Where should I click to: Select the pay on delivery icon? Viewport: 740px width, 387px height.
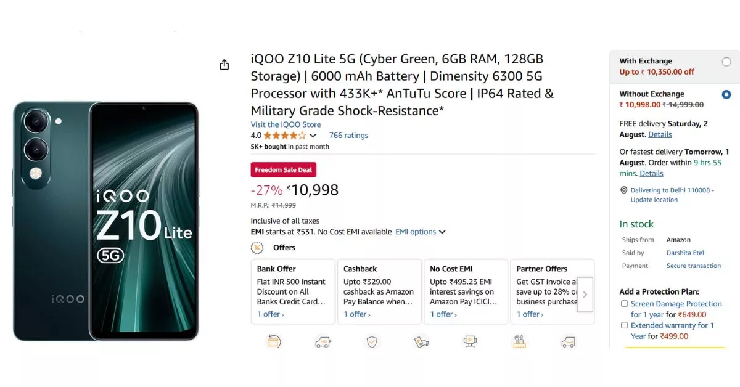tap(421, 341)
